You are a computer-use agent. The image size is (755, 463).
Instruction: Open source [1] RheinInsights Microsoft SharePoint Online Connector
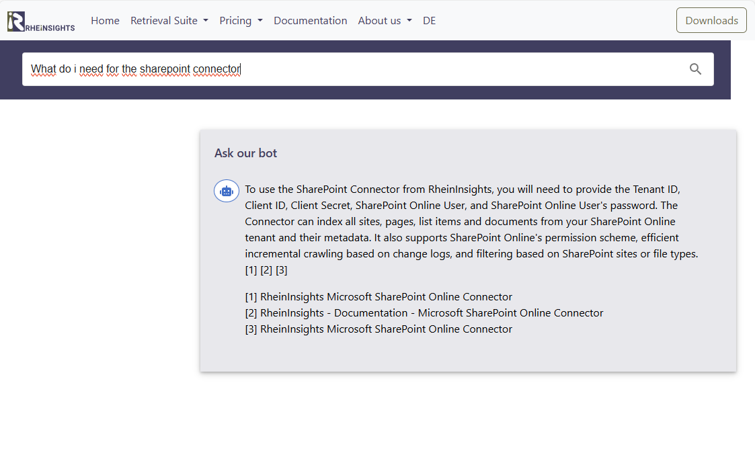coord(379,297)
